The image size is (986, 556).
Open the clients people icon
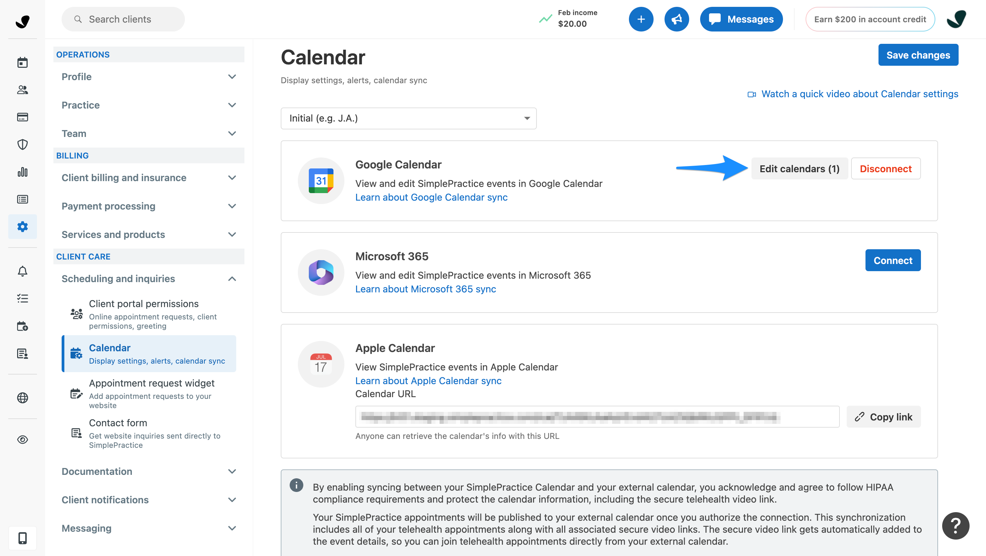coord(23,90)
